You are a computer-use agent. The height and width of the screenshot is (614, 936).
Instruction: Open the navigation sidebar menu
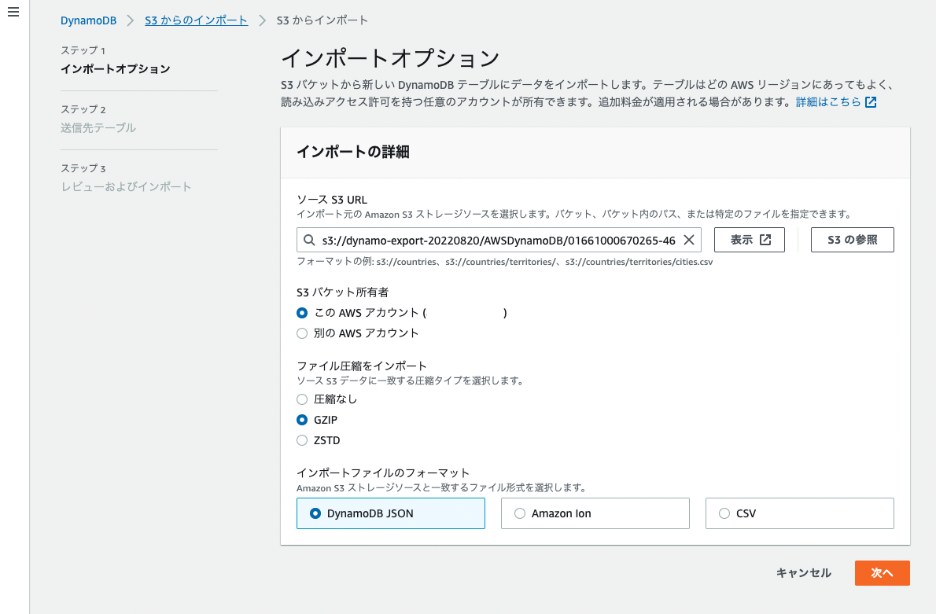(x=13, y=11)
